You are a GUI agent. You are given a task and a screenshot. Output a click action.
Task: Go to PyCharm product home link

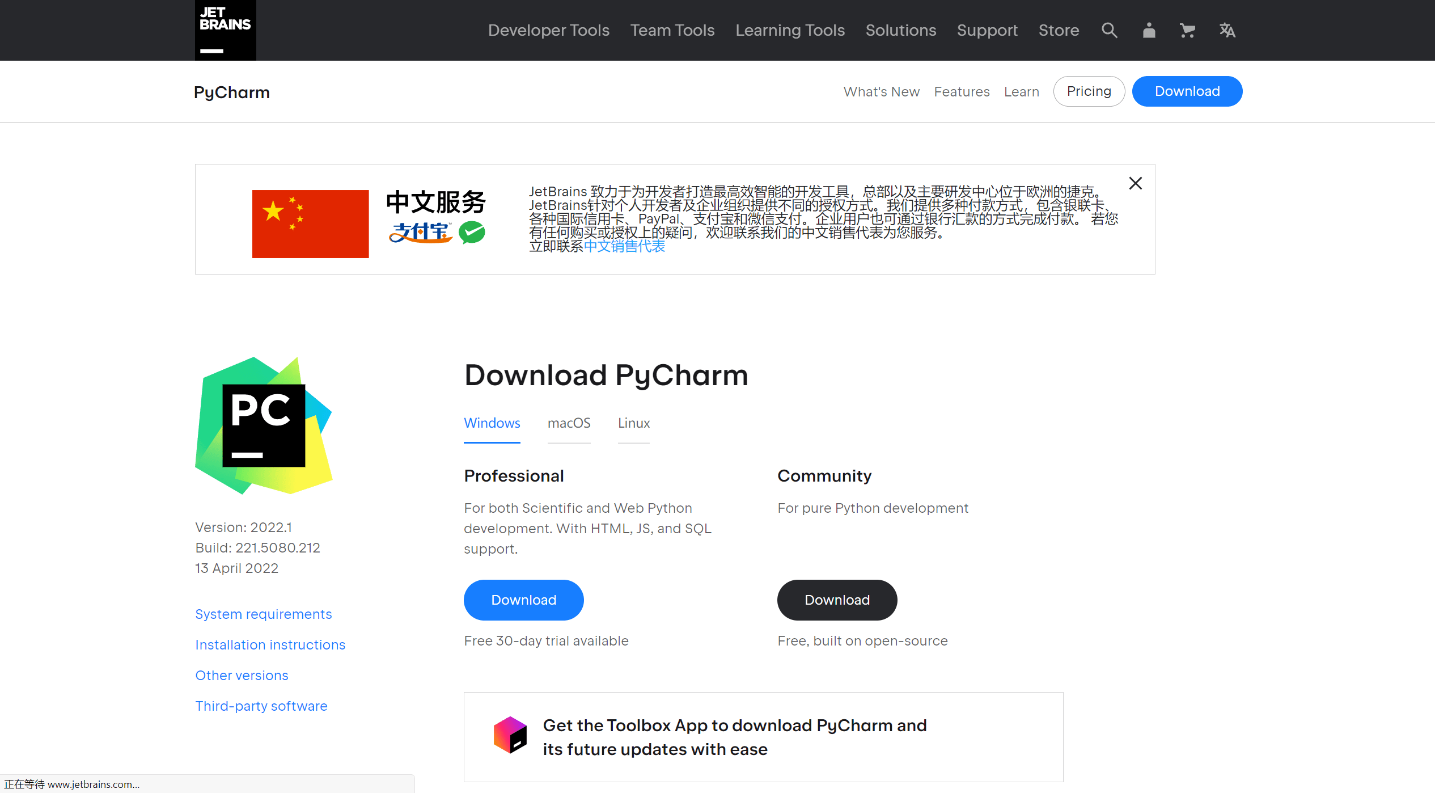tap(232, 92)
